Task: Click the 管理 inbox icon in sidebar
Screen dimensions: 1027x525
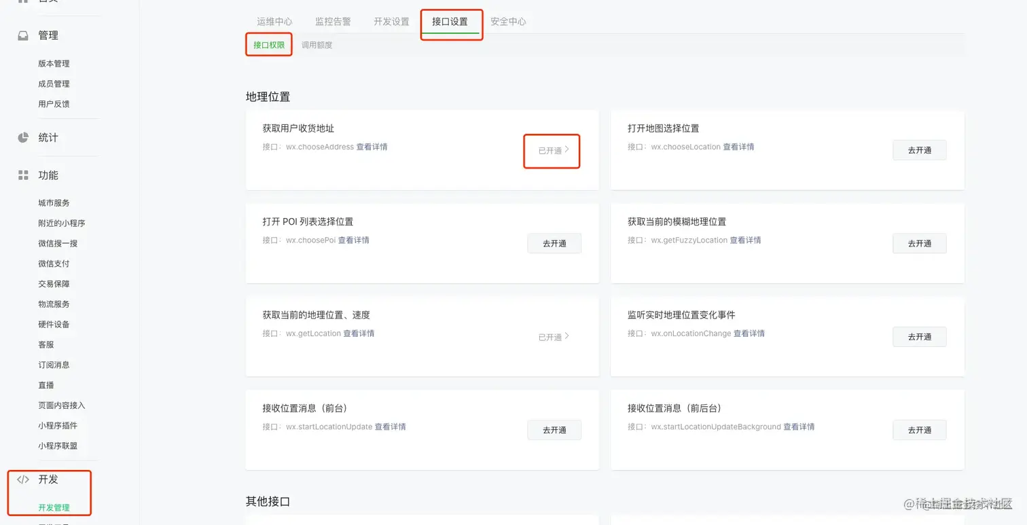Action: (23, 35)
